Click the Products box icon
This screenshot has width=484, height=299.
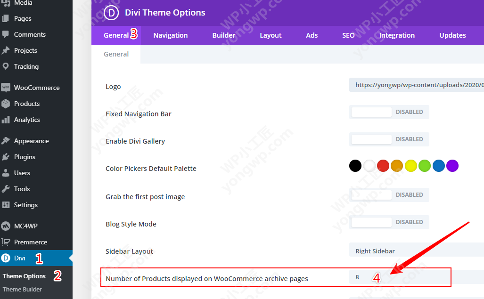[6, 104]
